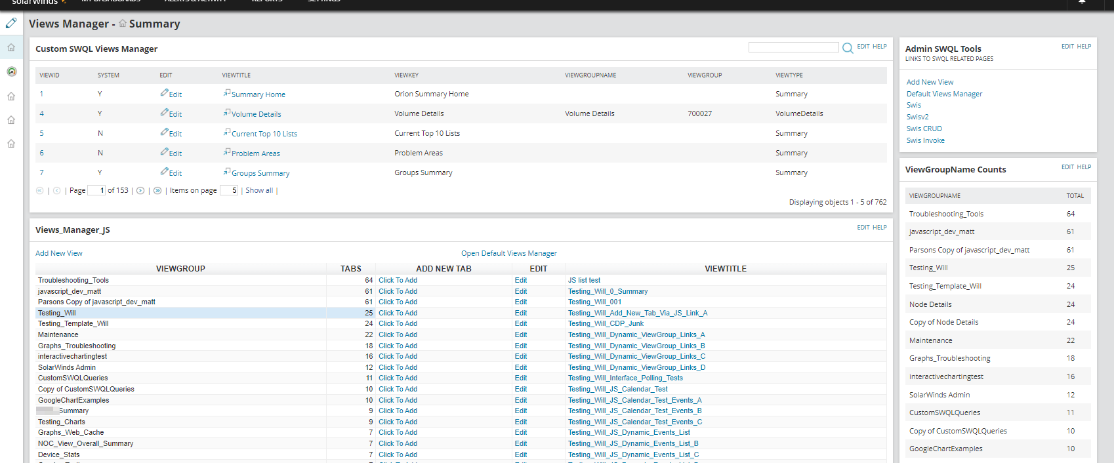Click the open-view icon before Groups Summary link
Image resolution: width=1114 pixels, height=463 pixels.
click(227, 172)
